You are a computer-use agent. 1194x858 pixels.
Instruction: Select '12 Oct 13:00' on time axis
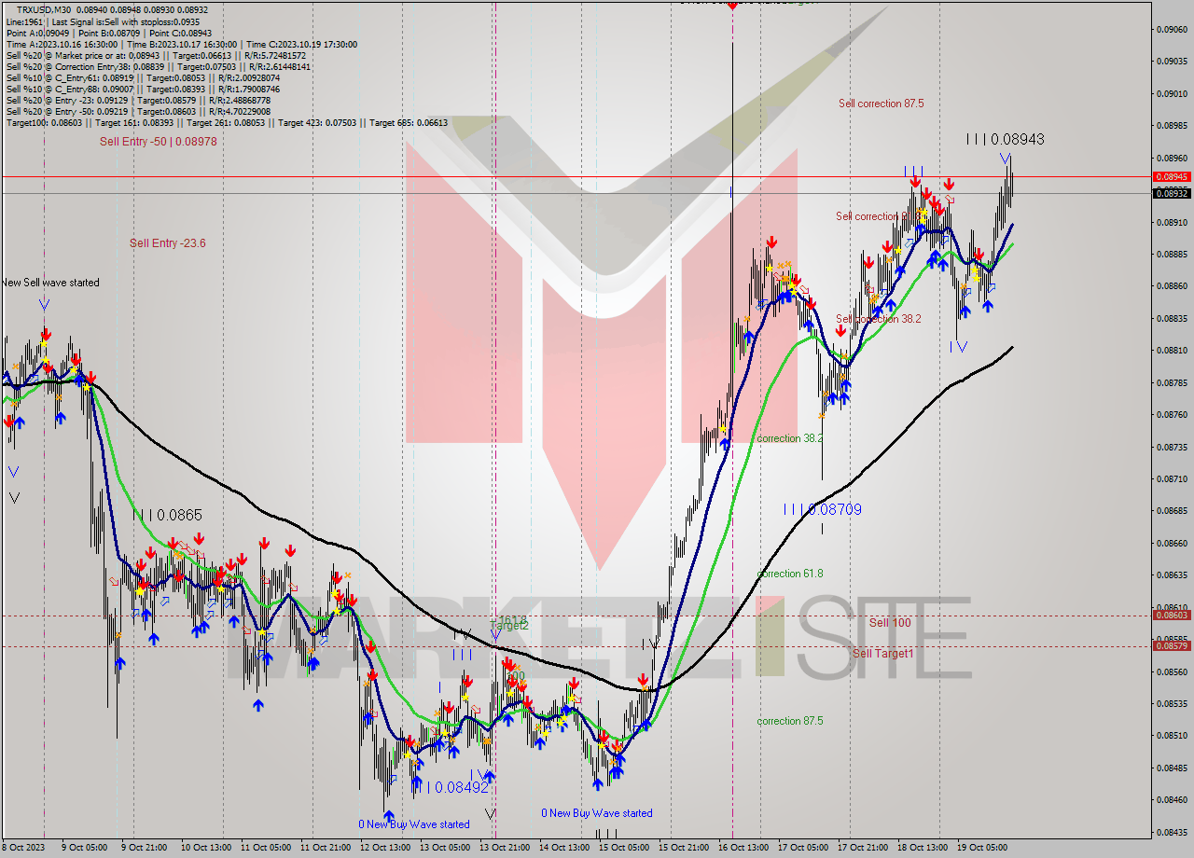click(x=385, y=848)
